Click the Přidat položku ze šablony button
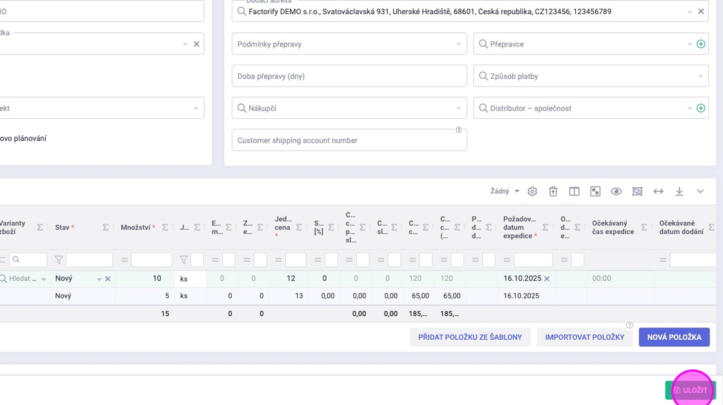Screen dimensions: 723x405 pyautogui.click(x=470, y=337)
